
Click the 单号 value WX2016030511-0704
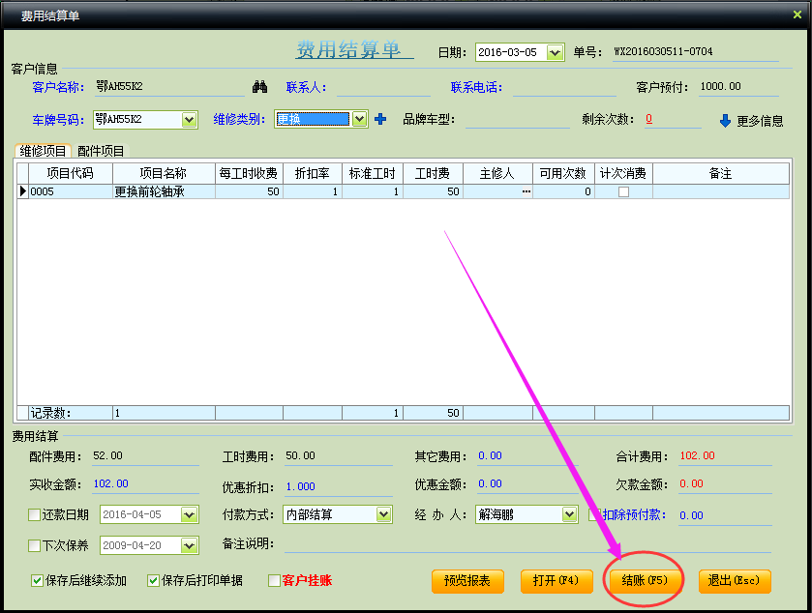[663, 51]
